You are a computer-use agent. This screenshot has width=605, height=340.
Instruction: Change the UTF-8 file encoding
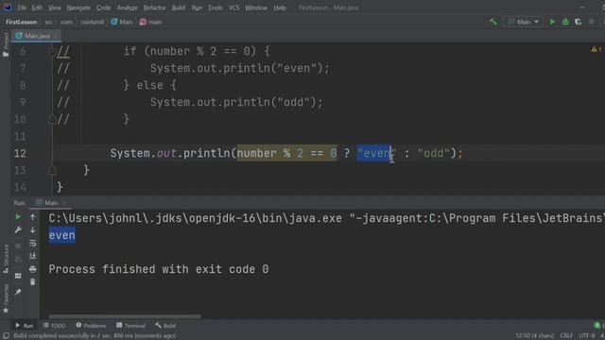click(x=587, y=336)
